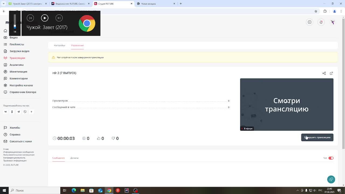
Task: Switch to the Сообщения tab
Action: coord(58,158)
